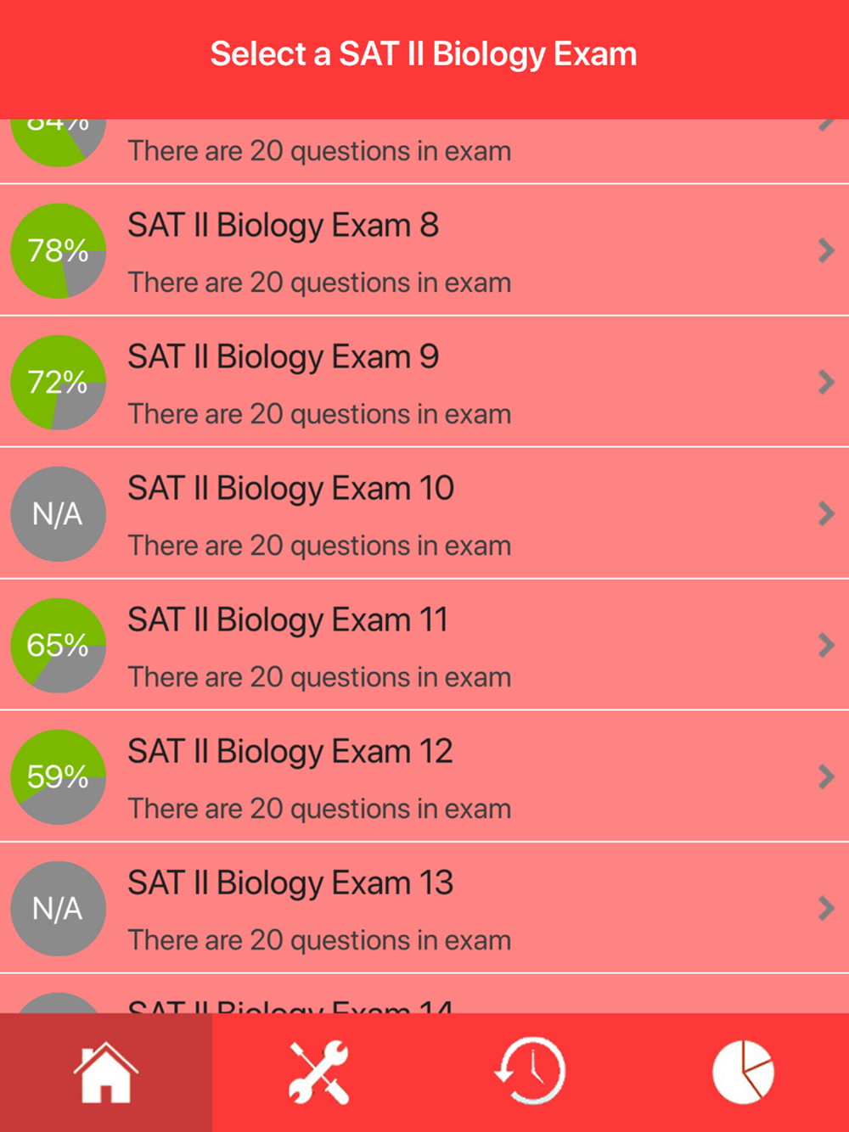Open the statistics pie chart icon
The height and width of the screenshot is (1132, 849).
[743, 1073]
